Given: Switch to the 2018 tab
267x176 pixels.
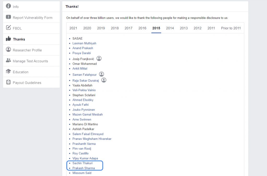Looking at the screenshot, I should 115,28.
